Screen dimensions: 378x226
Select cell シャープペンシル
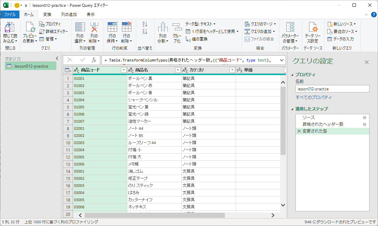[x=154, y=100]
